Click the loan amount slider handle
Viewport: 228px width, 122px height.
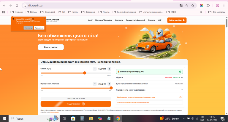[85, 73]
